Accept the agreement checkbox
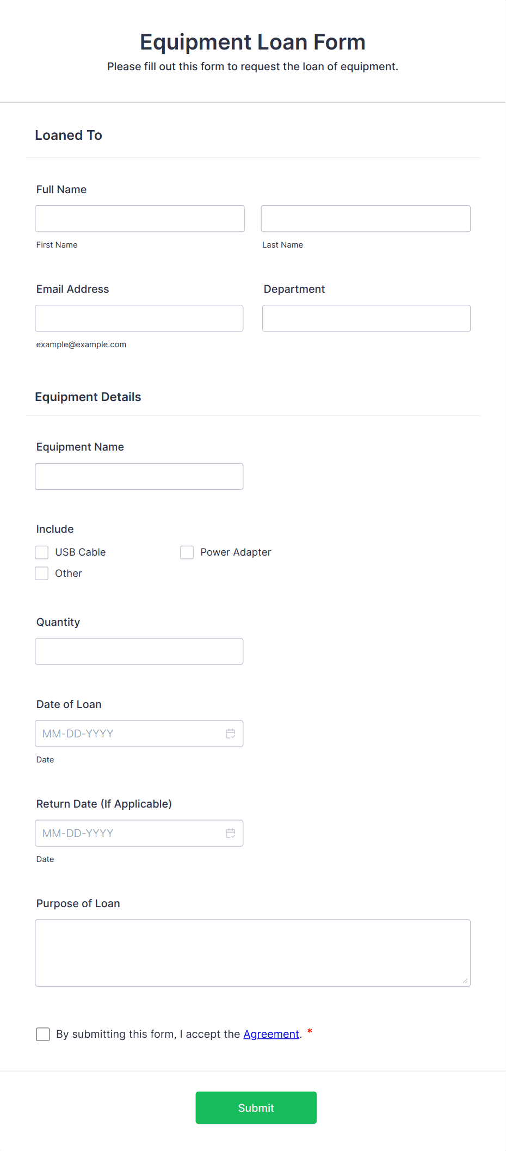 (x=43, y=1034)
